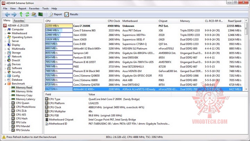250x141 pixels.
Task: Expand the Display tree node
Action: (x=5, y=45)
